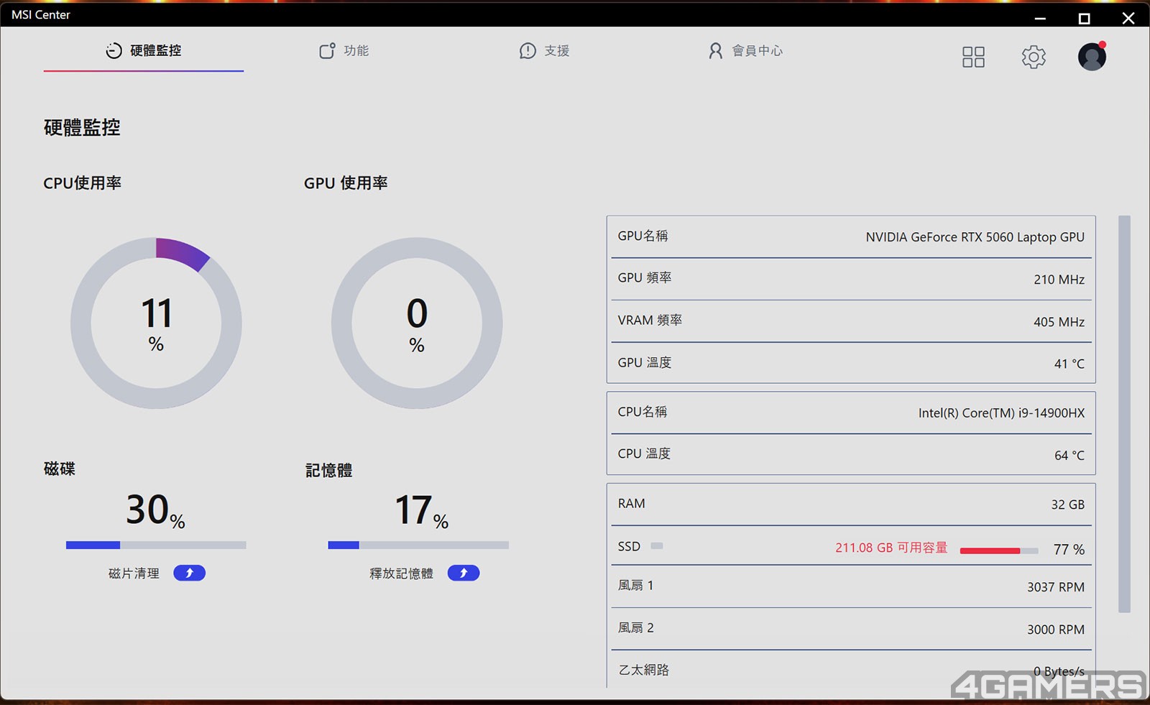The image size is (1150, 705).
Task: Click the small SSD drive indicator icon
Action: coord(656,546)
